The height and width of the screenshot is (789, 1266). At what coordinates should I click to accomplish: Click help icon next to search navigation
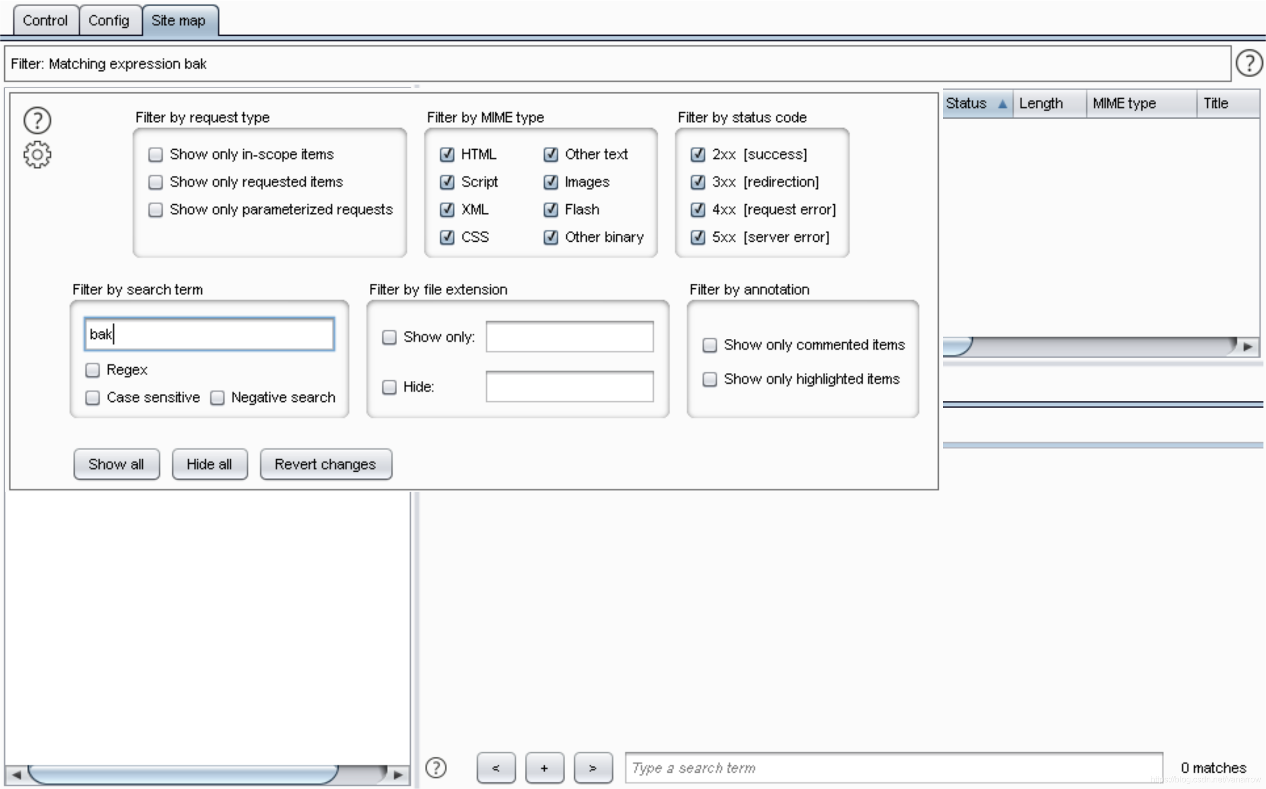(435, 767)
